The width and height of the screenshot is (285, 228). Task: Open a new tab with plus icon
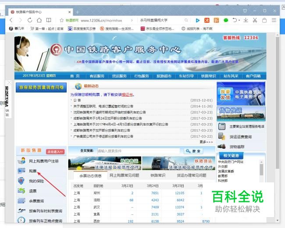tap(78, 12)
